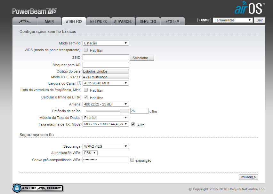The width and height of the screenshot is (273, 194).
Task: Click the Bloquear para AP field
Action: (x=106, y=65)
